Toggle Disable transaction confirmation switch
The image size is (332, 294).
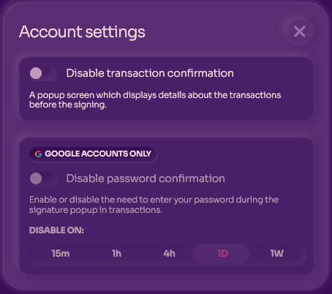[x=43, y=73]
